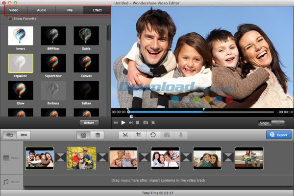Click the timeline horizontal scrollbar
294x196 pixels.
tap(158, 187)
